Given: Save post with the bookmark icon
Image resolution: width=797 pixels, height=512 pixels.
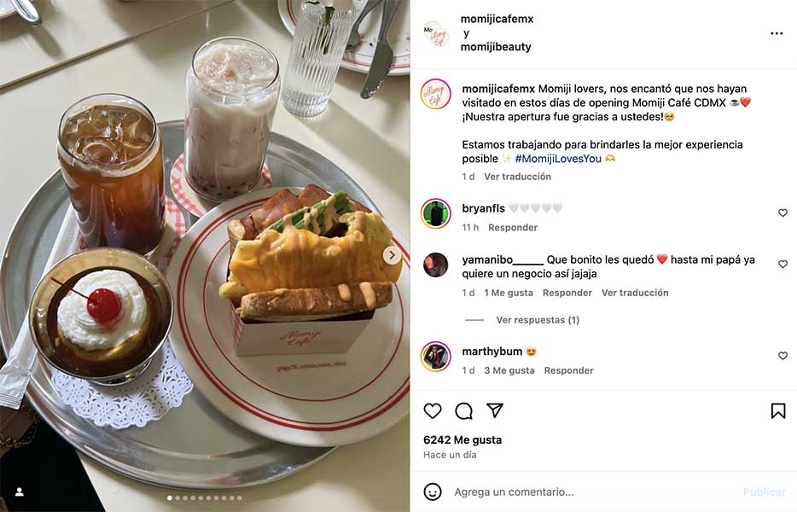Looking at the screenshot, I should 777,410.
